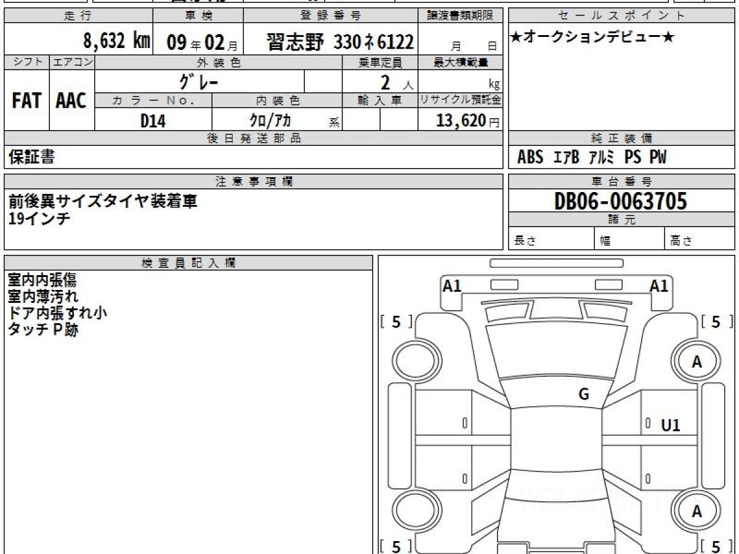Image resolution: width=739 pixels, height=554 pixels.
Task: Click the 高さ dimension label
Action: 681,241
